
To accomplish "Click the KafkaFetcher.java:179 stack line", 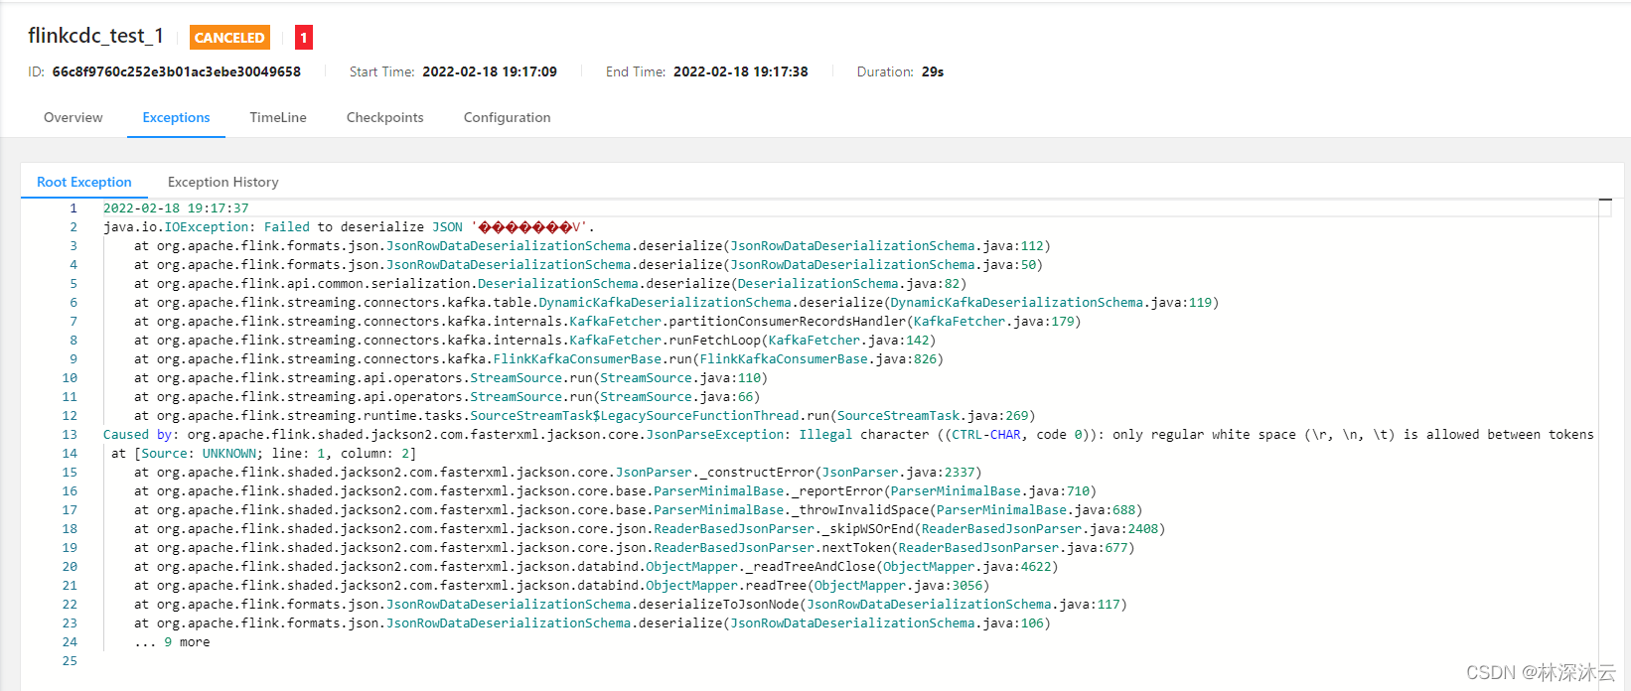I will pyautogui.click(x=608, y=322).
